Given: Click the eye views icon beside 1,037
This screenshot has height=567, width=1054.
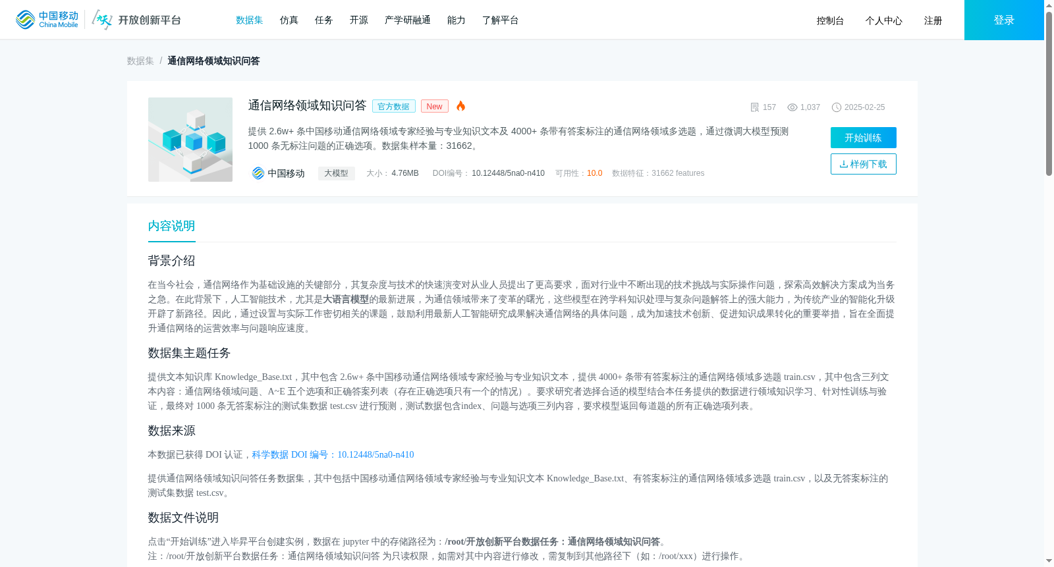Looking at the screenshot, I should pos(792,107).
